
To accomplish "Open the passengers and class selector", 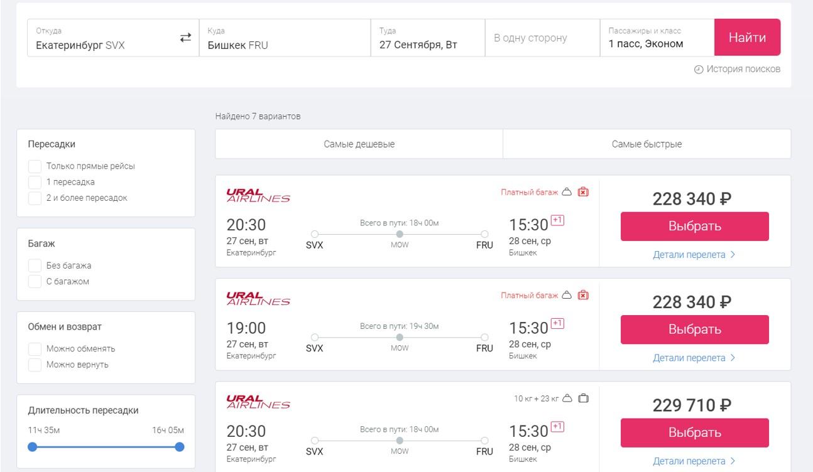I will 656,38.
